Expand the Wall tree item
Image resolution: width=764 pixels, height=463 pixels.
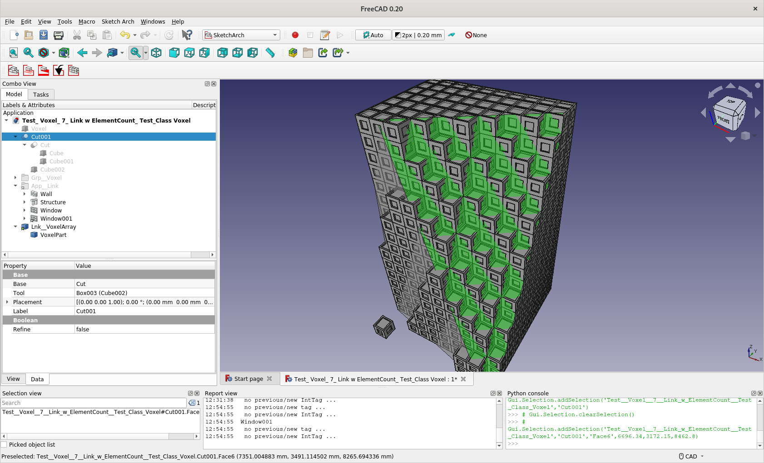25,194
